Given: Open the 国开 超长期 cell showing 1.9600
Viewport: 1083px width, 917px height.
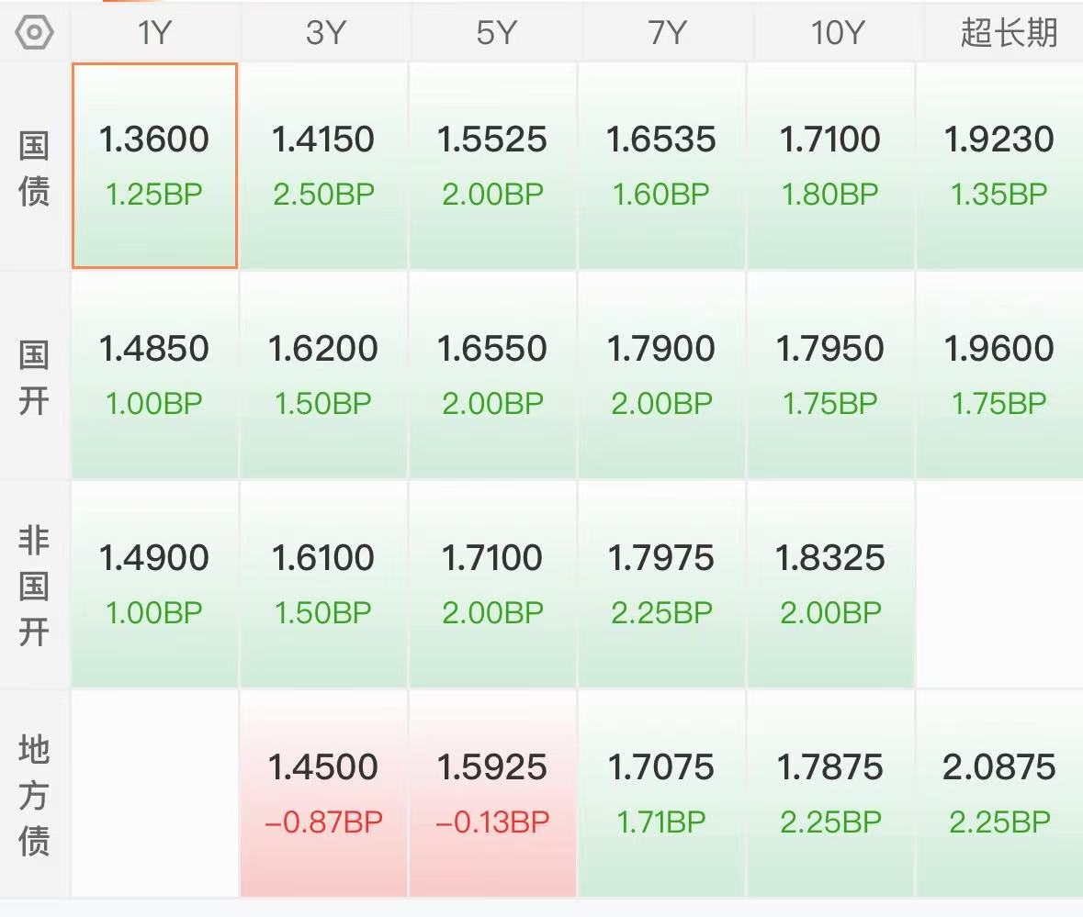Looking at the screenshot, I should [x=999, y=375].
